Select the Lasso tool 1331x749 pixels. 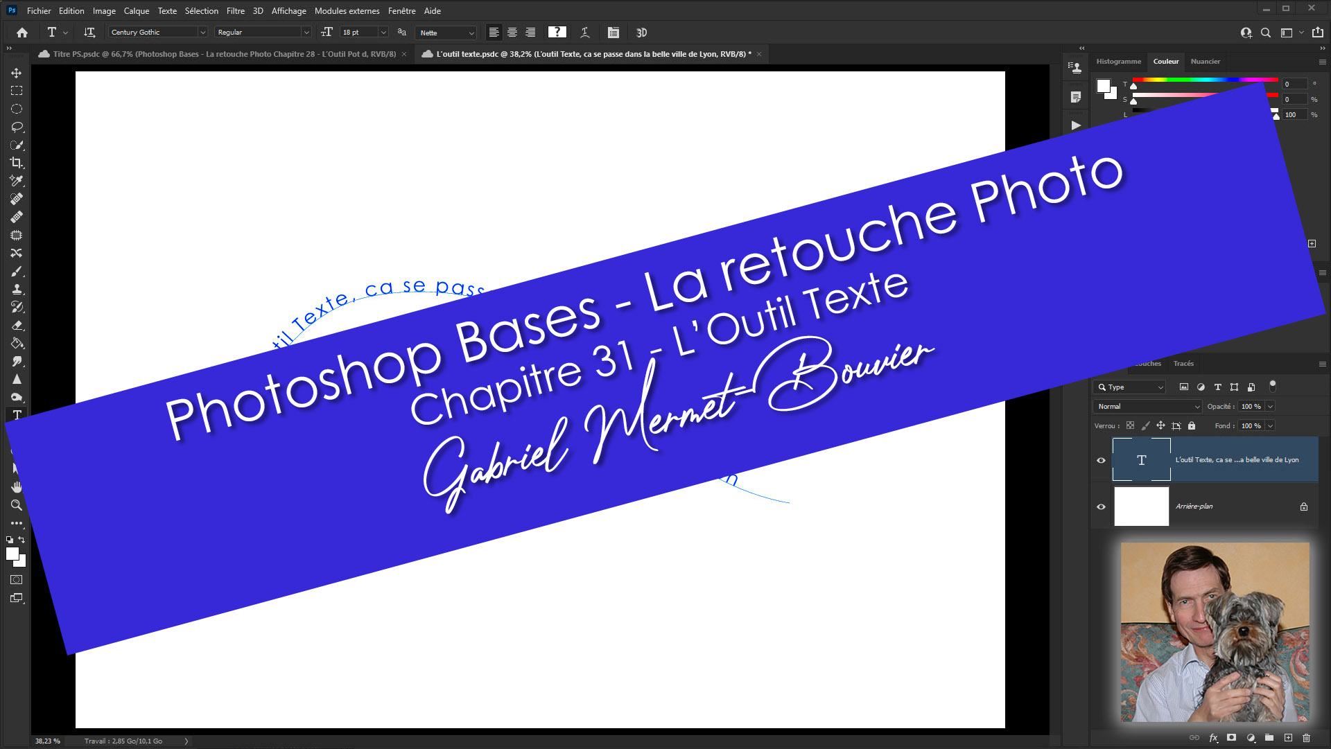click(x=16, y=127)
